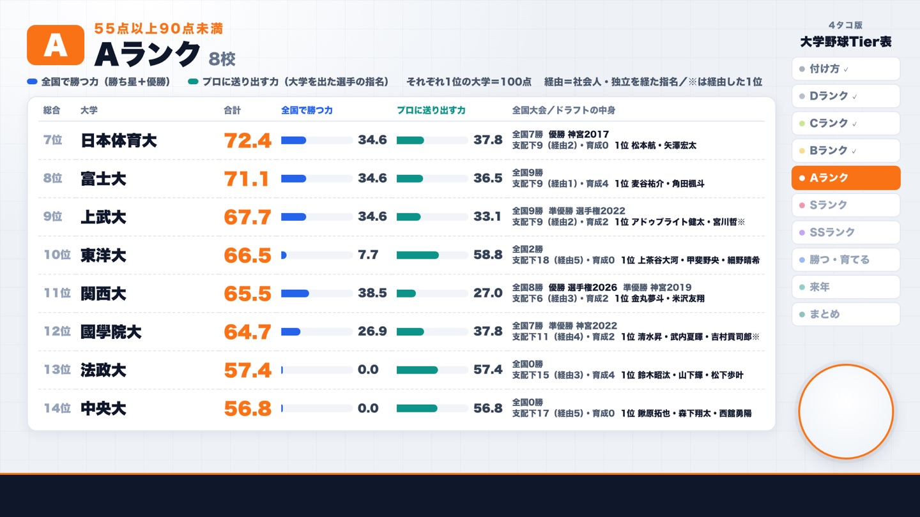Select the 富士大 university name
920x517 pixels.
point(103,179)
